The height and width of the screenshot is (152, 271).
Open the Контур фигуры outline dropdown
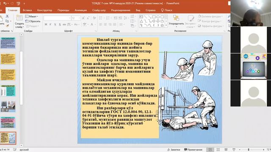click(210, 21)
